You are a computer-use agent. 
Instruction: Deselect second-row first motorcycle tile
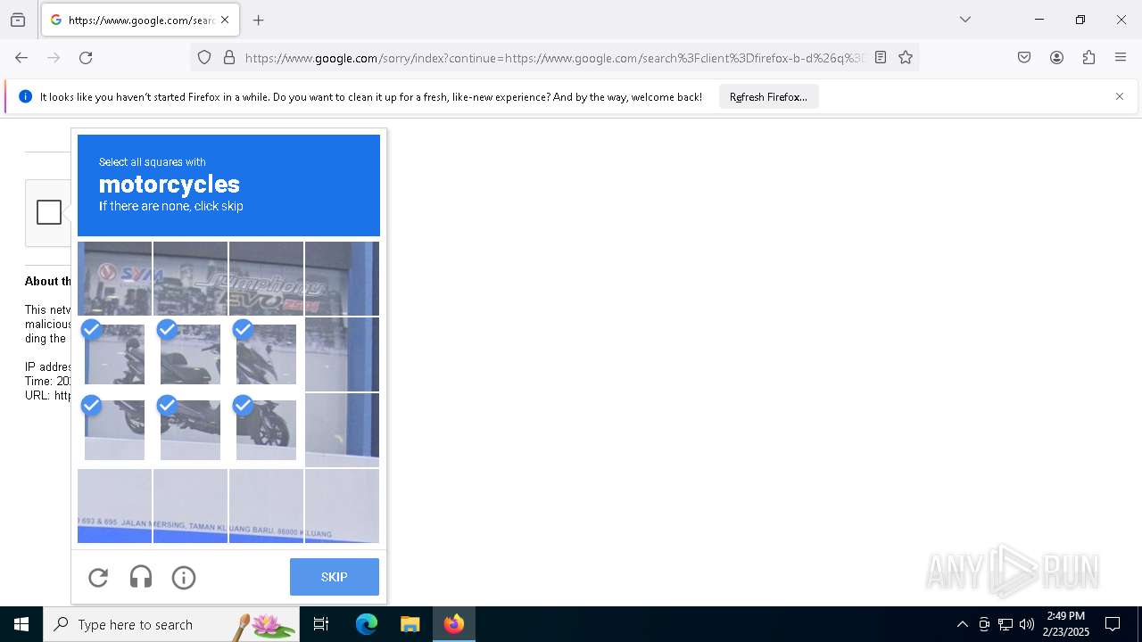pyautogui.click(x=114, y=354)
